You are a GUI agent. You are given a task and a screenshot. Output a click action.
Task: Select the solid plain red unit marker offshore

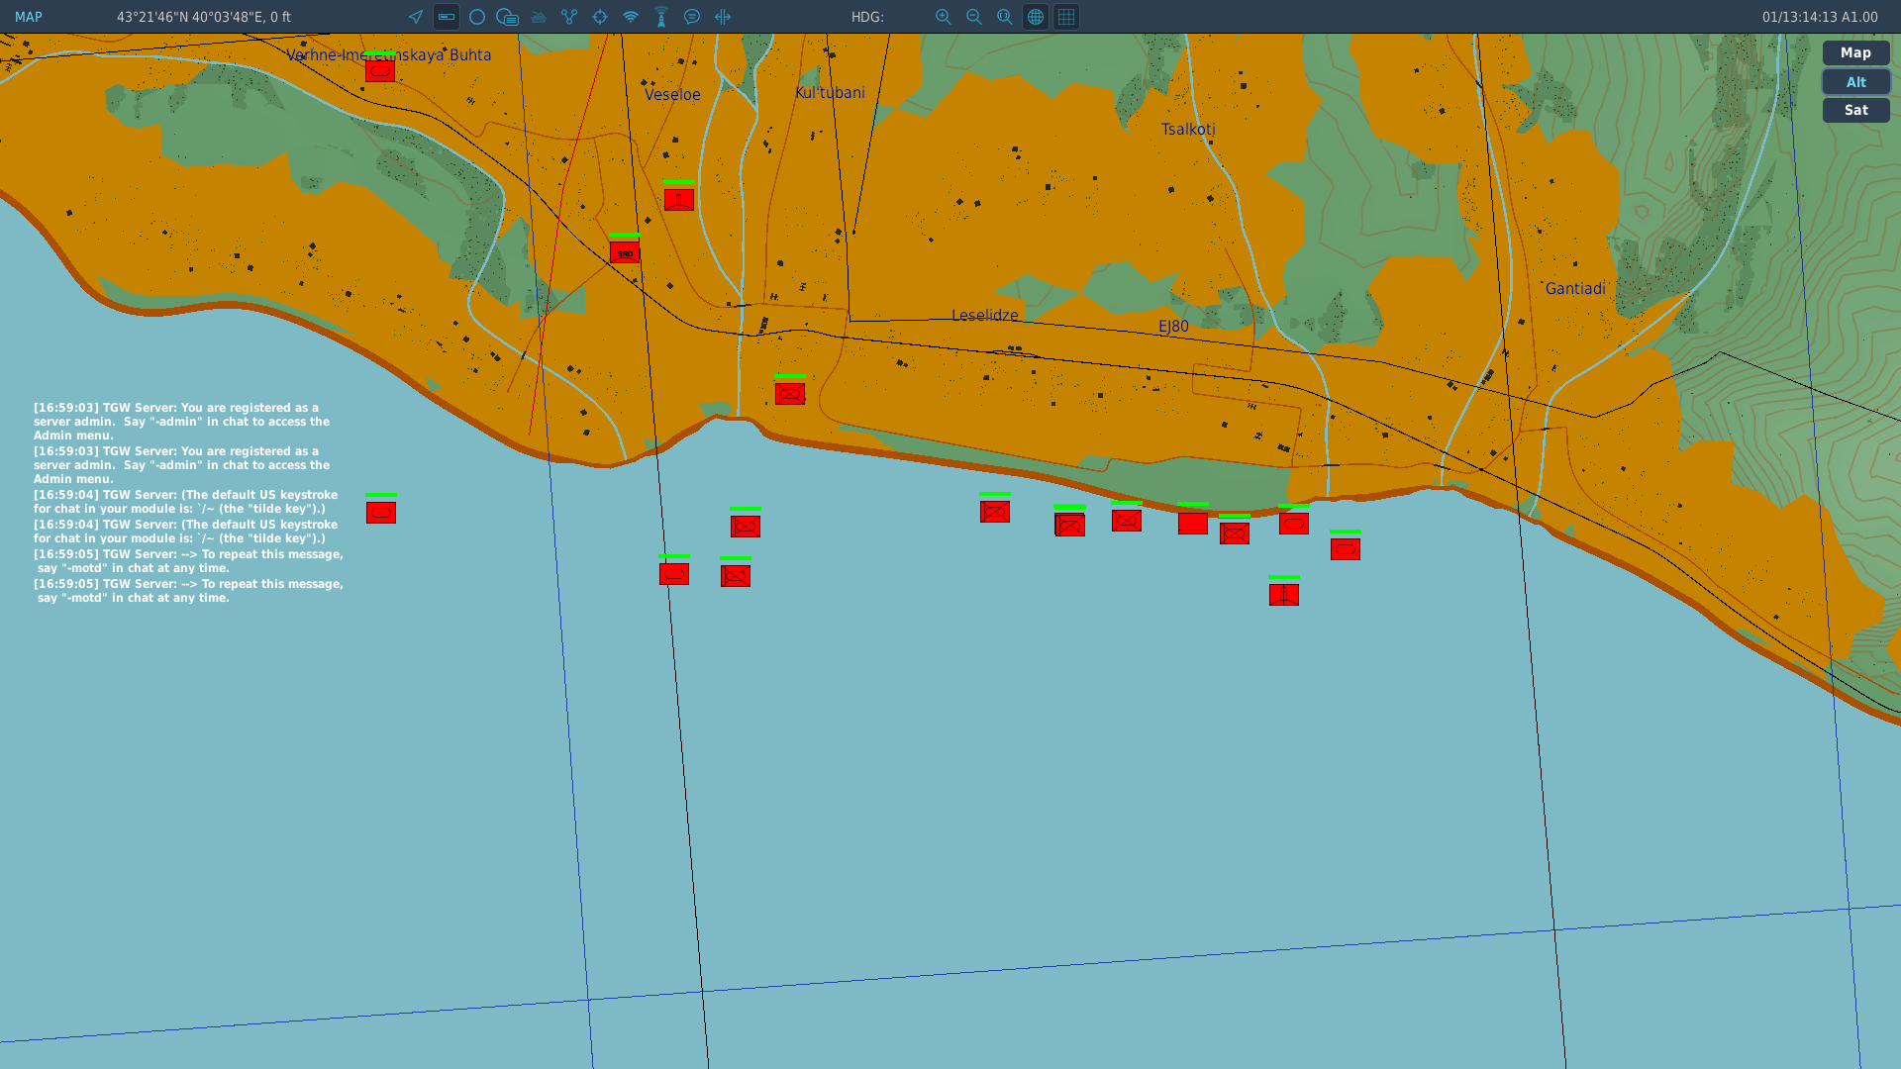pyautogui.click(x=1193, y=523)
